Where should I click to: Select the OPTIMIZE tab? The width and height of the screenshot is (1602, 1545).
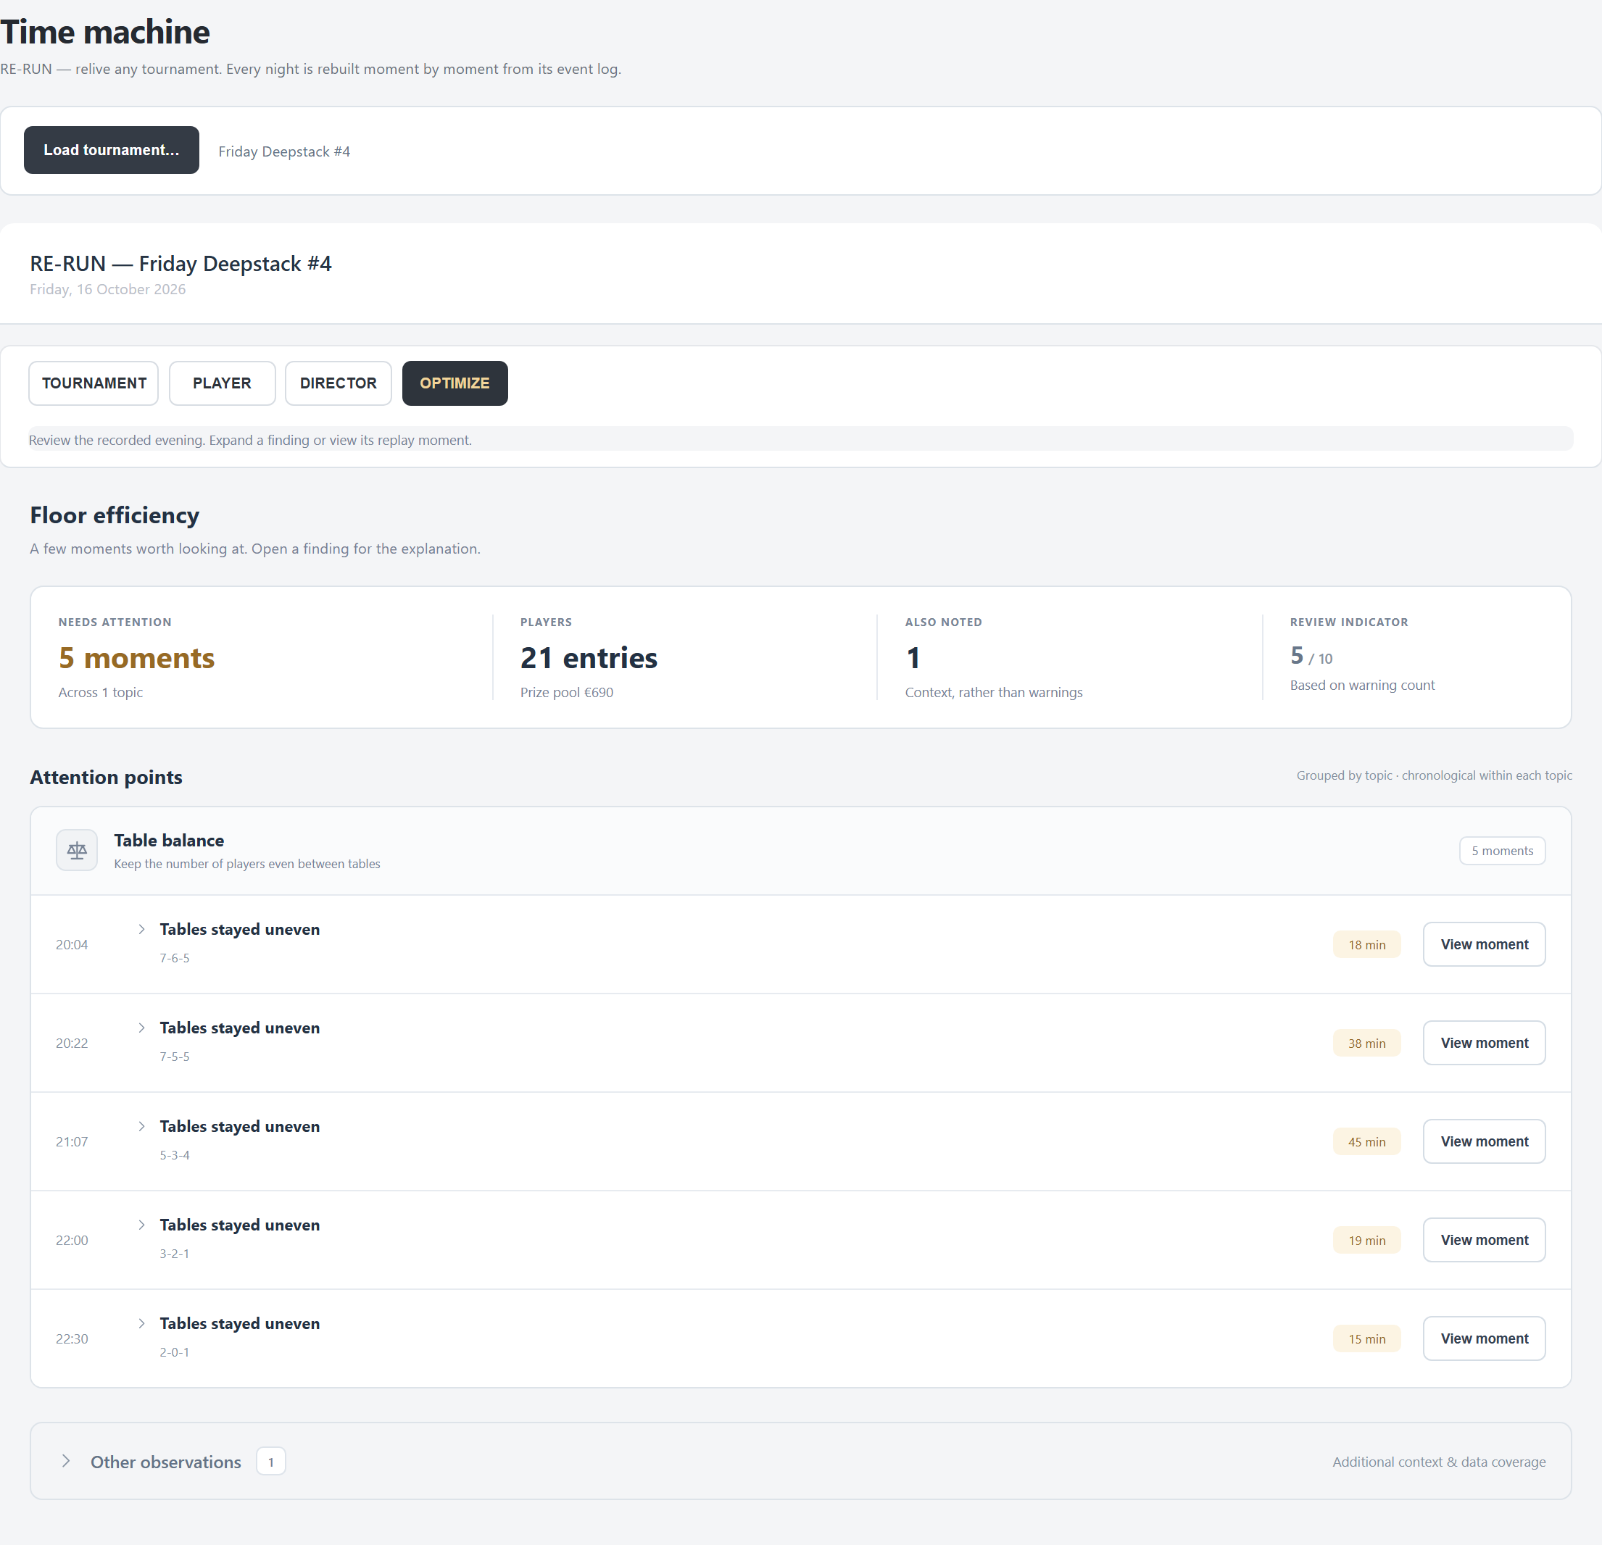(x=455, y=383)
